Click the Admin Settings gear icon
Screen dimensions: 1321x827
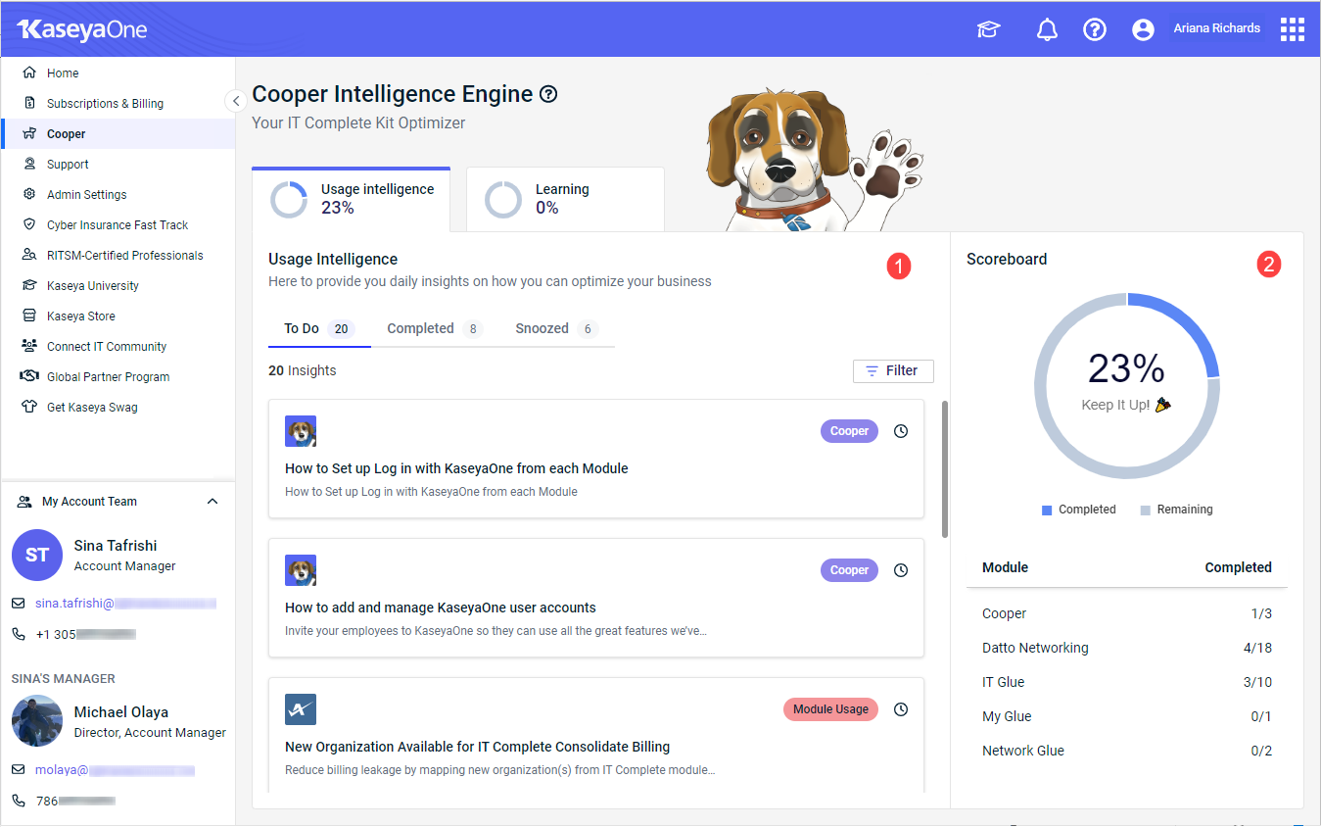pyautogui.click(x=29, y=194)
